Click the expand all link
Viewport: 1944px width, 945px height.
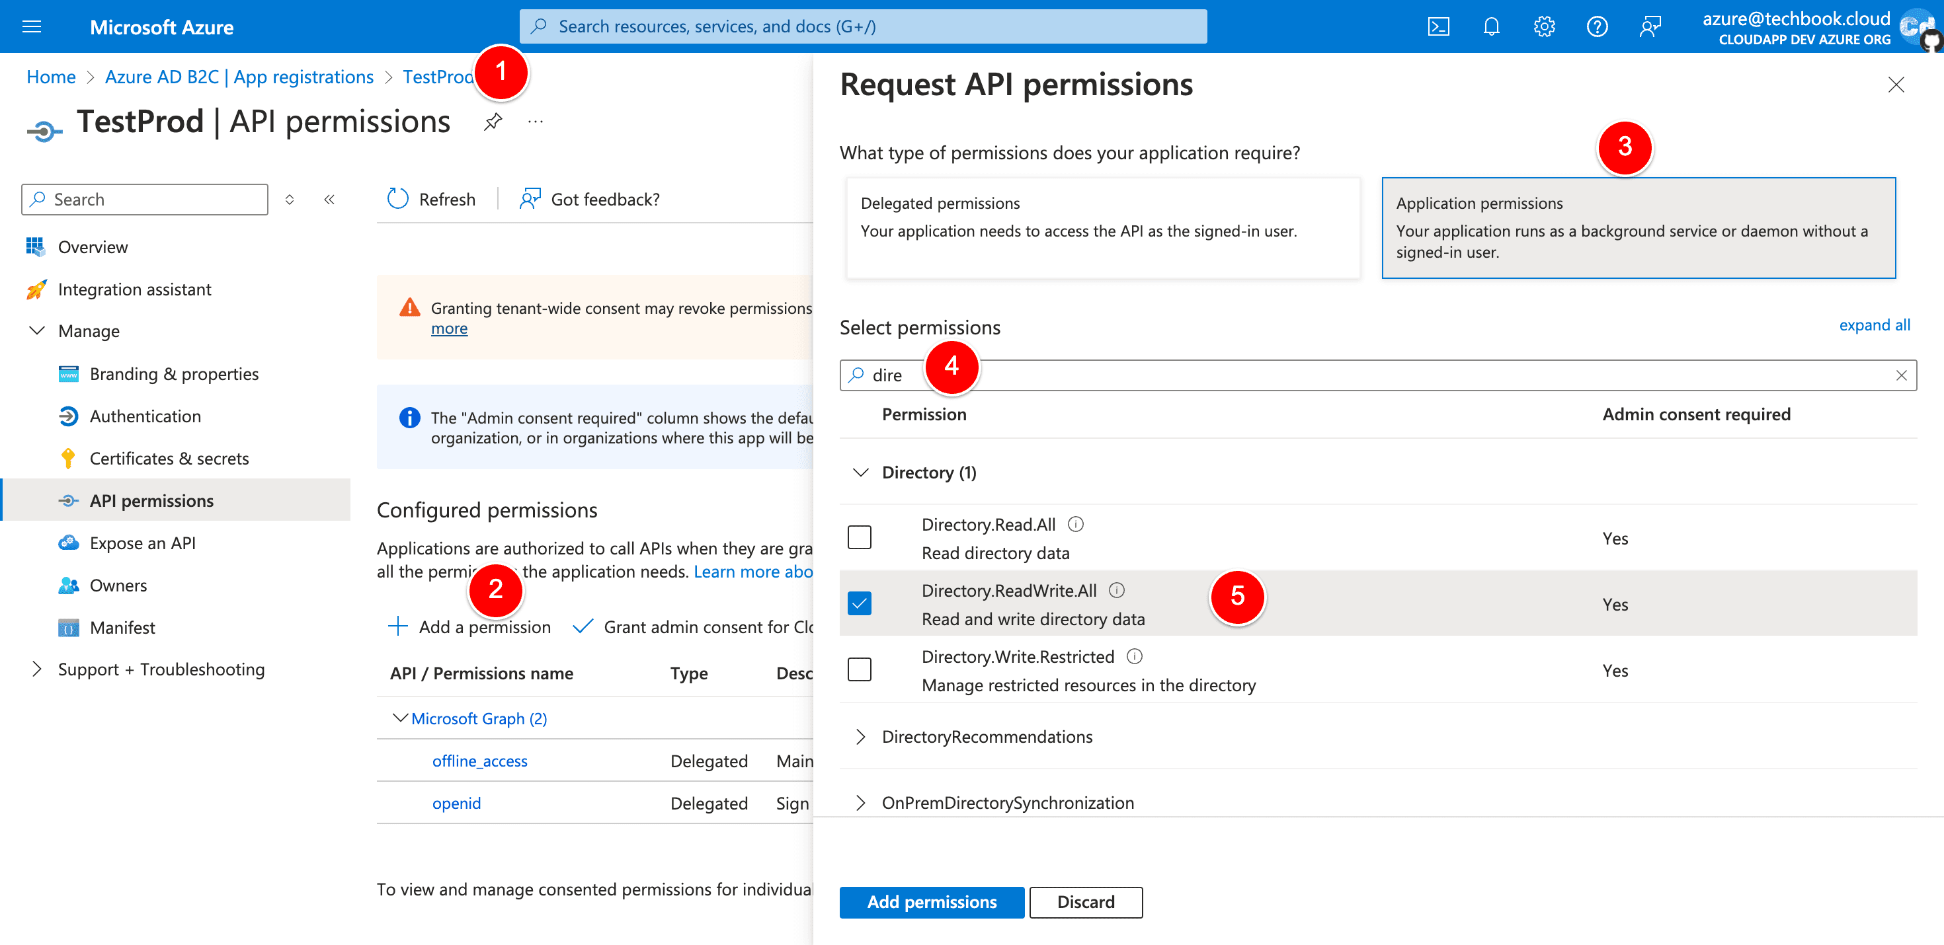click(x=1874, y=325)
